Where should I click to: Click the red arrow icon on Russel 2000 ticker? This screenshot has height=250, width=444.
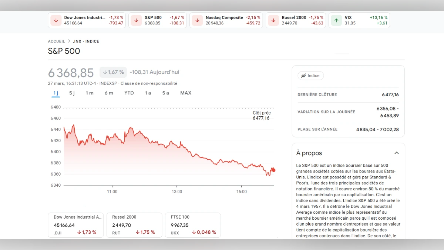click(273, 20)
